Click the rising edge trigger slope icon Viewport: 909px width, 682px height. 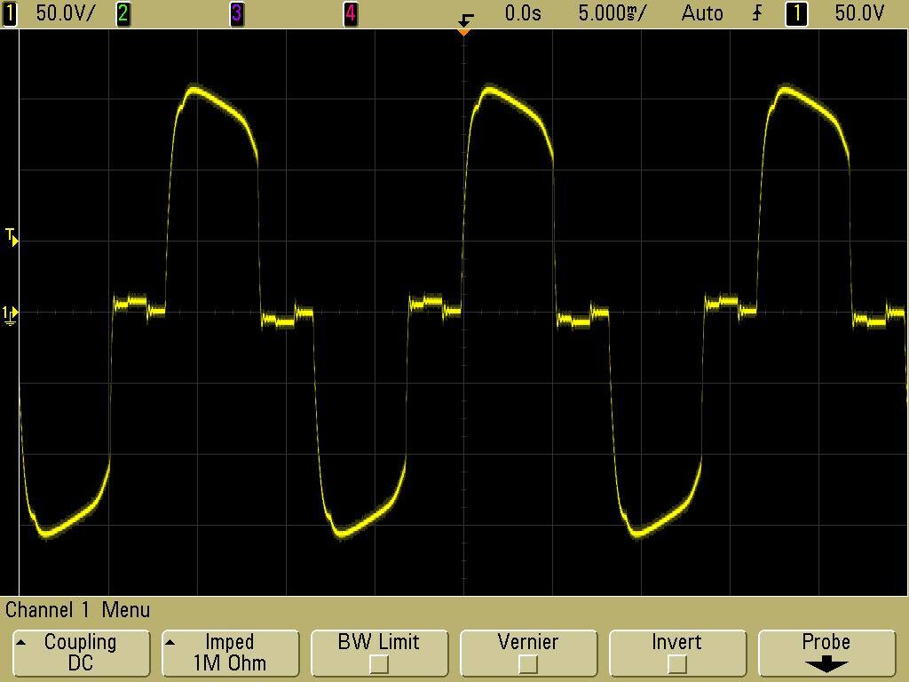click(756, 12)
